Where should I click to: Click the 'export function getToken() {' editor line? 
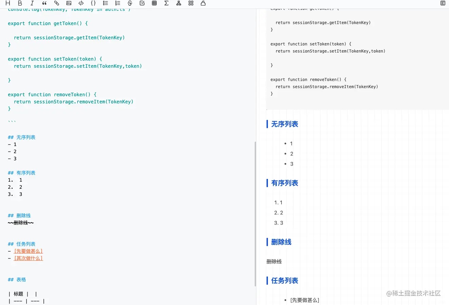[48, 23]
